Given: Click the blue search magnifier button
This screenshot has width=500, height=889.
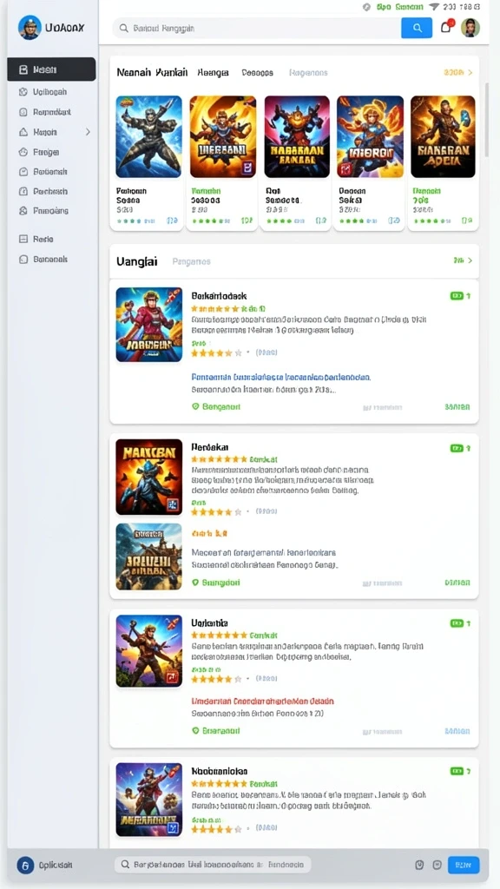Looking at the screenshot, I should coord(417,28).
